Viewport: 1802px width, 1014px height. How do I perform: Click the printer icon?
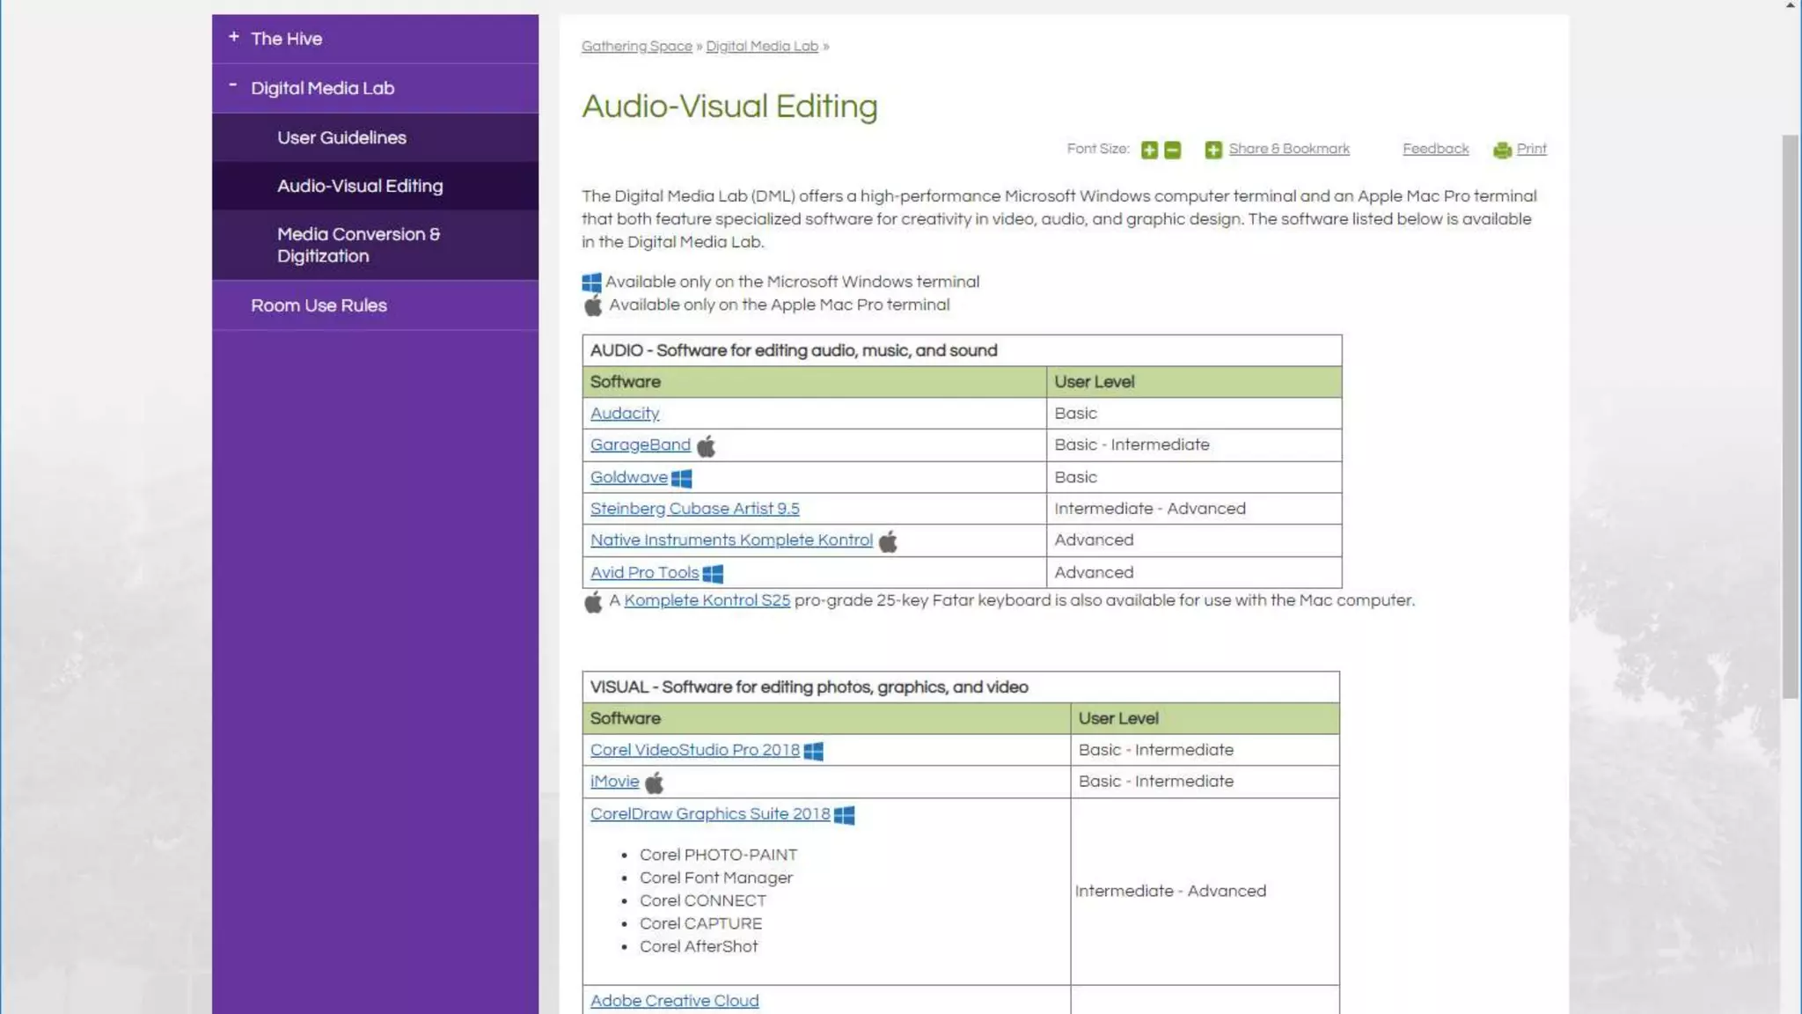(1502, 150)
